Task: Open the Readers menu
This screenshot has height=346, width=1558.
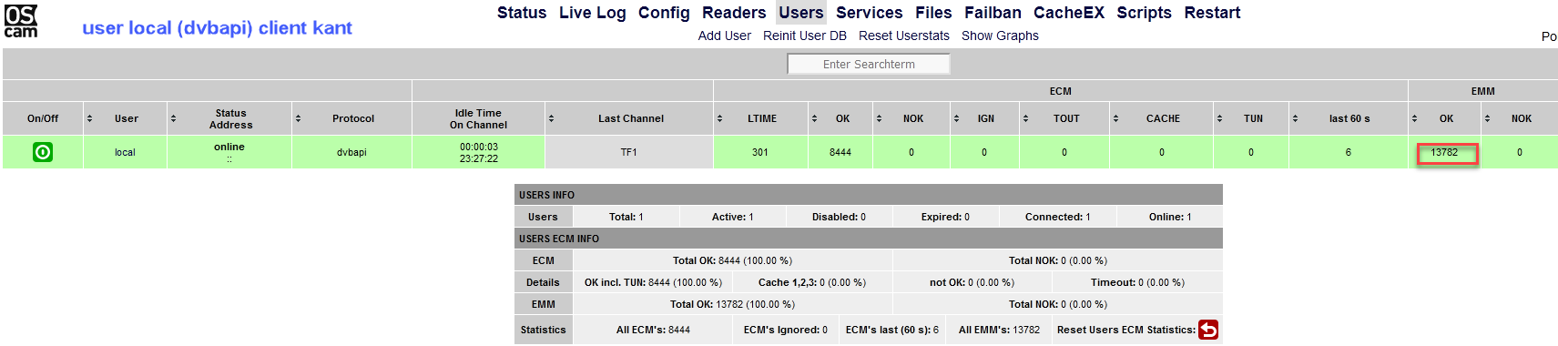Action: coord(734,13)
